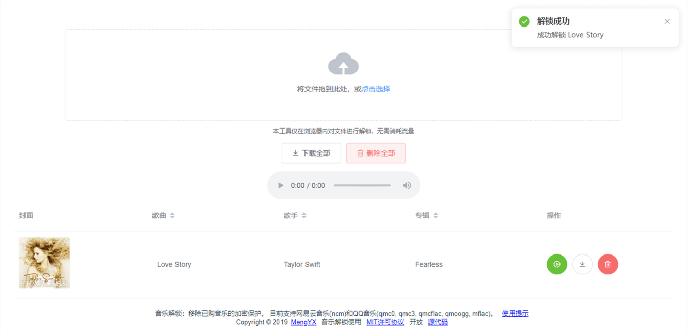Click the cloud upload icon

pos(343,64)
